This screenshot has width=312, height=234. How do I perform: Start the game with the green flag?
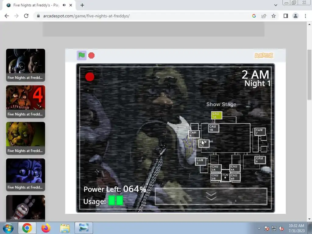[82, 55]
